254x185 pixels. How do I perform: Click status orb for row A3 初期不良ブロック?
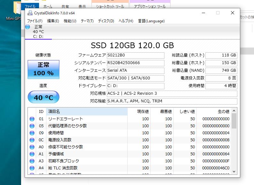(32, 161)
